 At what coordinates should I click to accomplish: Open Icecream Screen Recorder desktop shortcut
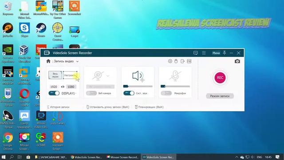[58, 141]
